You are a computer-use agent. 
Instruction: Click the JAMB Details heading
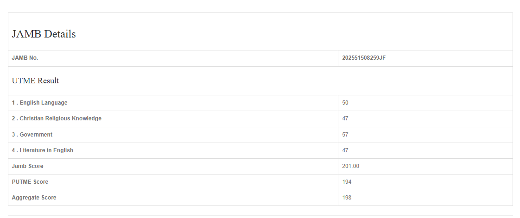click(44, 34)
